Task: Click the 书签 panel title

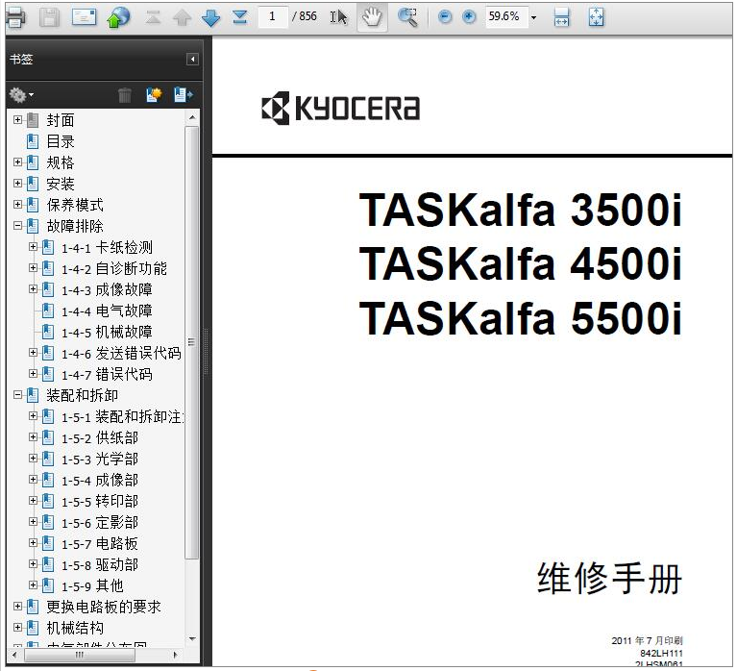Action: pos(21,60)
